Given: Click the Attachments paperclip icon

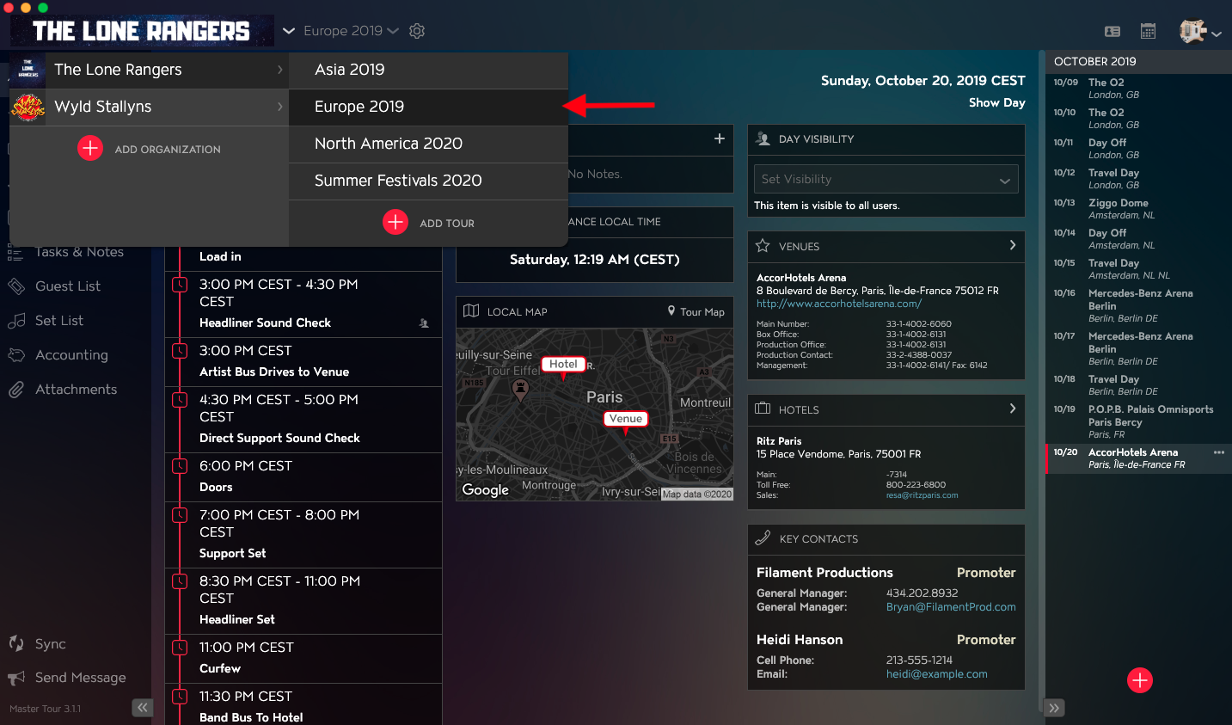Looking at the screenshot, I should pyautogui.click(x=16, y=390).
